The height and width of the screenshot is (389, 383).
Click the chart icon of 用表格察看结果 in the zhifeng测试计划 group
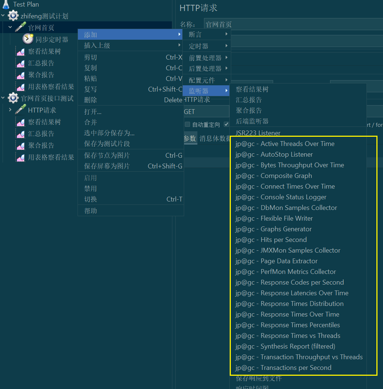pyautogui.click(x=21, y=87)
